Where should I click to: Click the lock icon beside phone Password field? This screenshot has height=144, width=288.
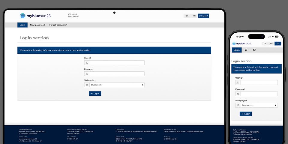(238, 94)
